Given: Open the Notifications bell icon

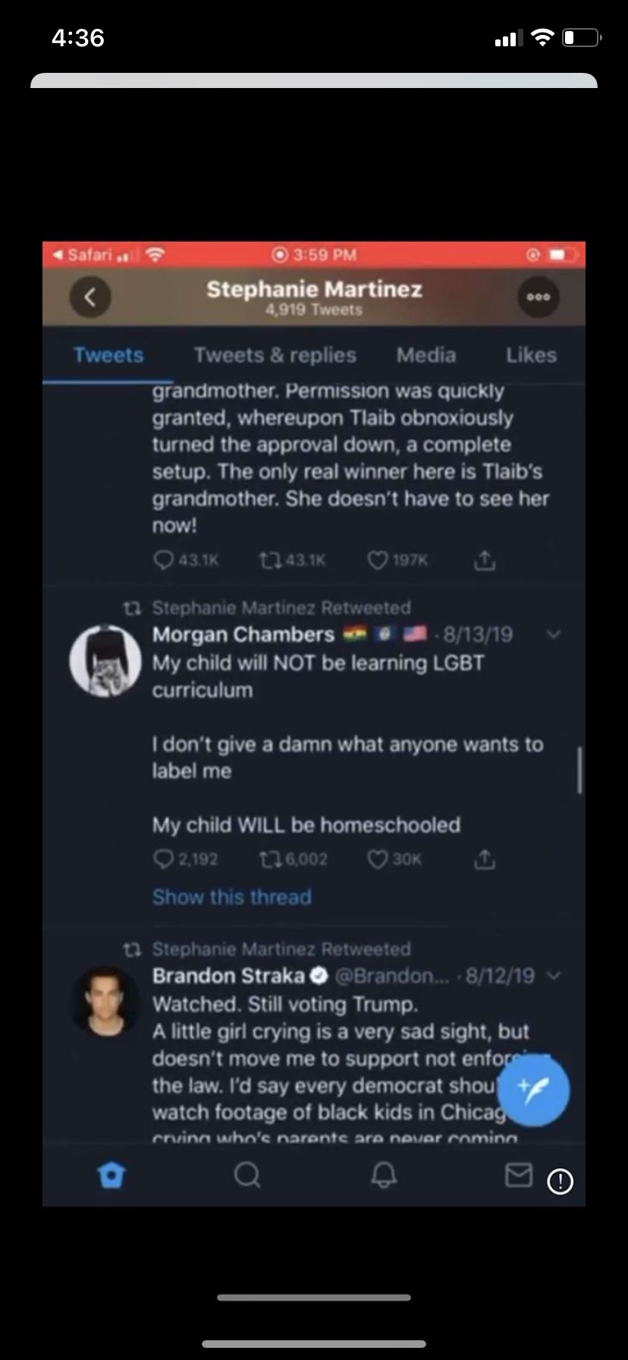Looking at the screenshot, I should (x=383, y=1176).
